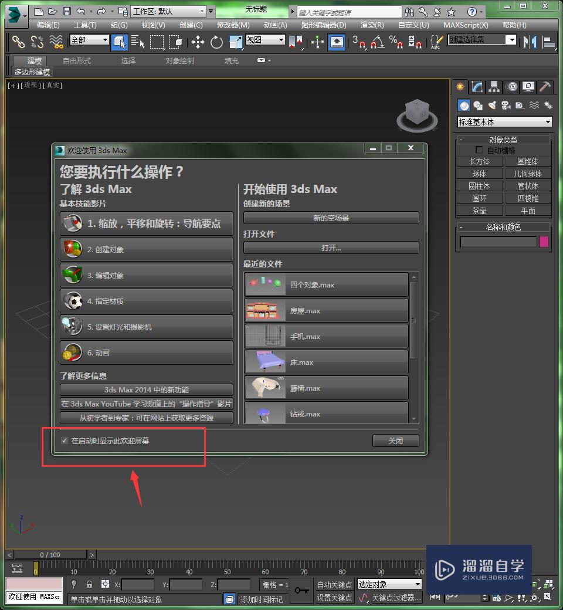
Task: Click the Undo arrow icon
Action: [x=81, y=11]
